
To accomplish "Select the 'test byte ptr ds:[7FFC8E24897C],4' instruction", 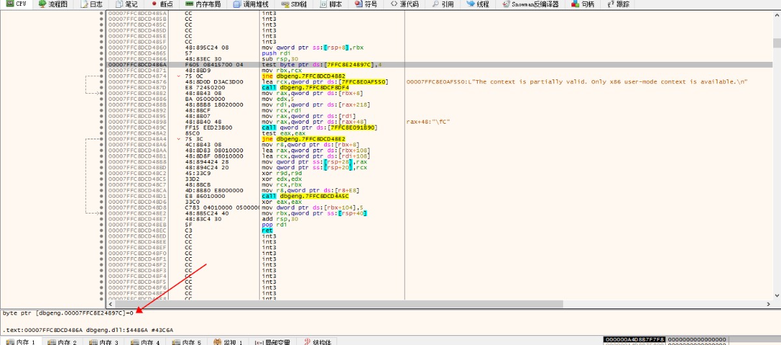I will coord(321,64).
